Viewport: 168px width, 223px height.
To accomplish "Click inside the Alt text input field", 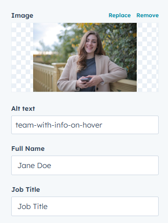I will pyautogui.click(x=85, y=125).
